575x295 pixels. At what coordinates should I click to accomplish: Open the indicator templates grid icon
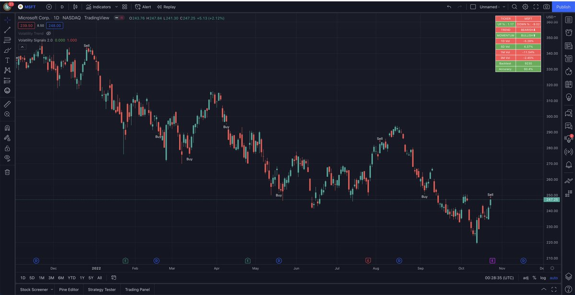point(125,7)
